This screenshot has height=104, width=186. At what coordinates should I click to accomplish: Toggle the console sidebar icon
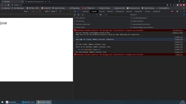(x=75, y=15)
